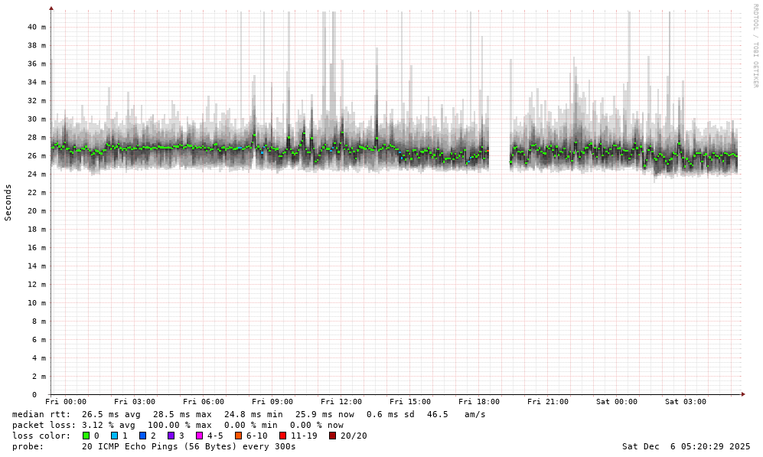Select the dark red legend square
Viewport: 763px width, 457px height.
(x=332, y=436)
